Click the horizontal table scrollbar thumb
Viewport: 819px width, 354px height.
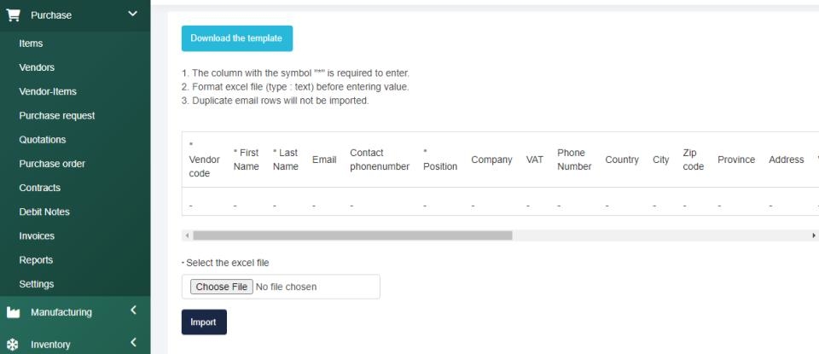tap(352, 235)
